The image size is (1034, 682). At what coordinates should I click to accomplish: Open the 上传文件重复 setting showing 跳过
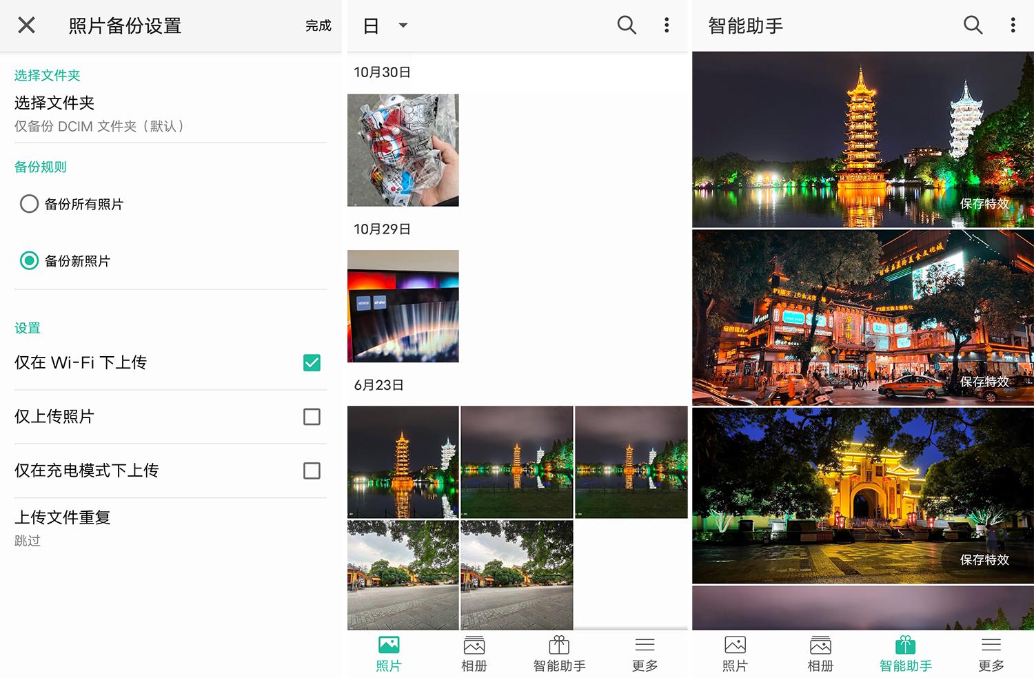pos(97,527)
